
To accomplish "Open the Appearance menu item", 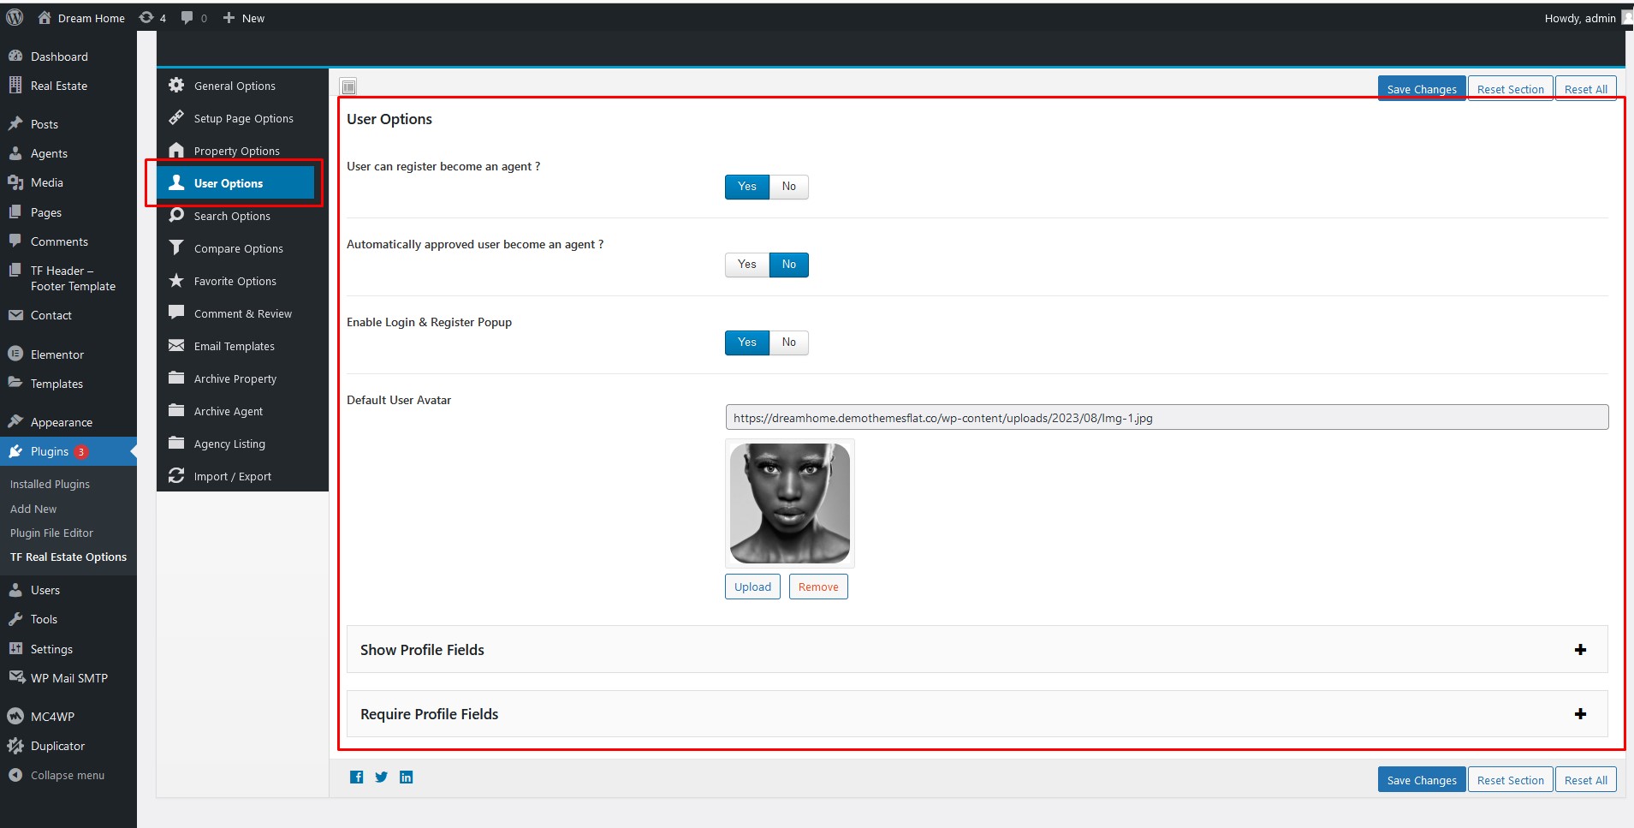I will (62, 422).
